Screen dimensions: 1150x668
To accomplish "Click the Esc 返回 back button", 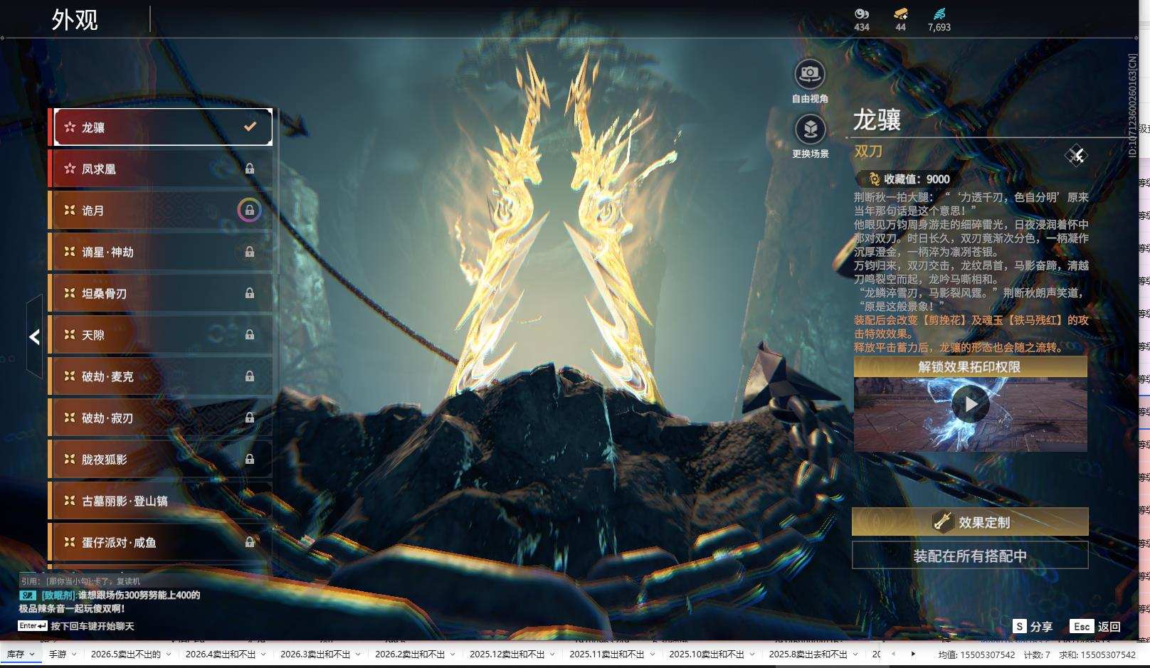I will [x=1095, y=626].
